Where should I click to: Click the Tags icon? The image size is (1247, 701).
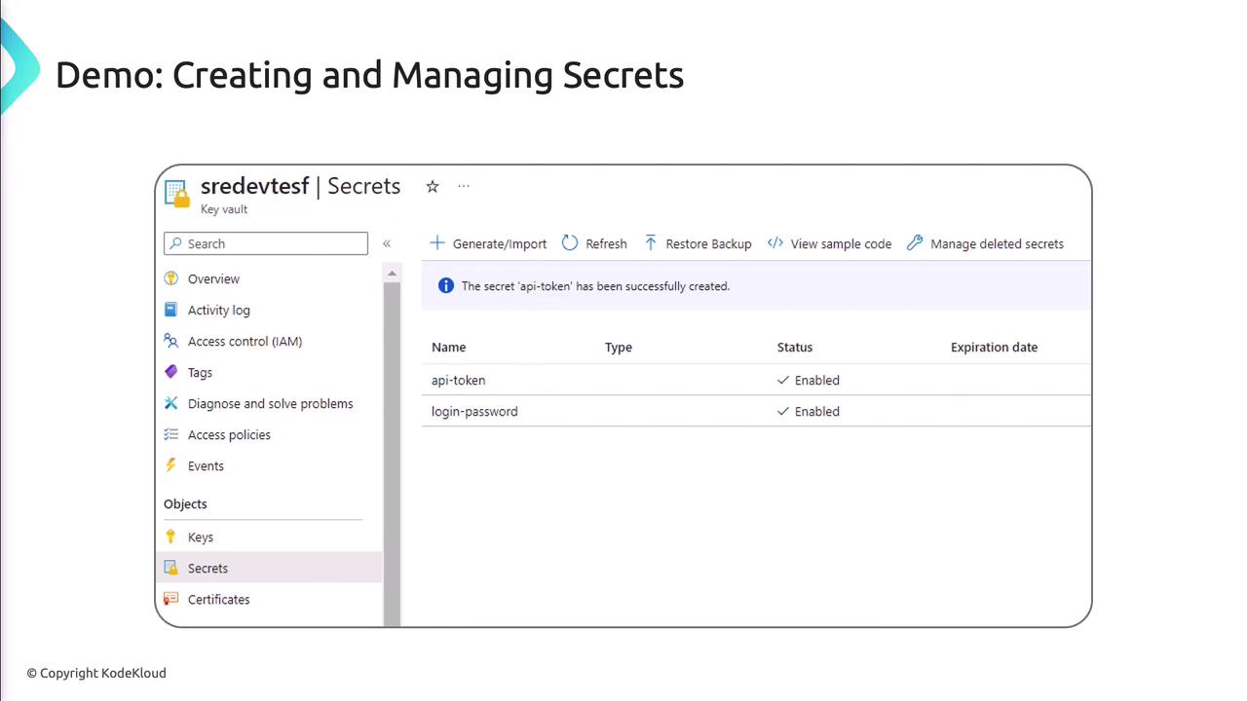coord(171,373)
